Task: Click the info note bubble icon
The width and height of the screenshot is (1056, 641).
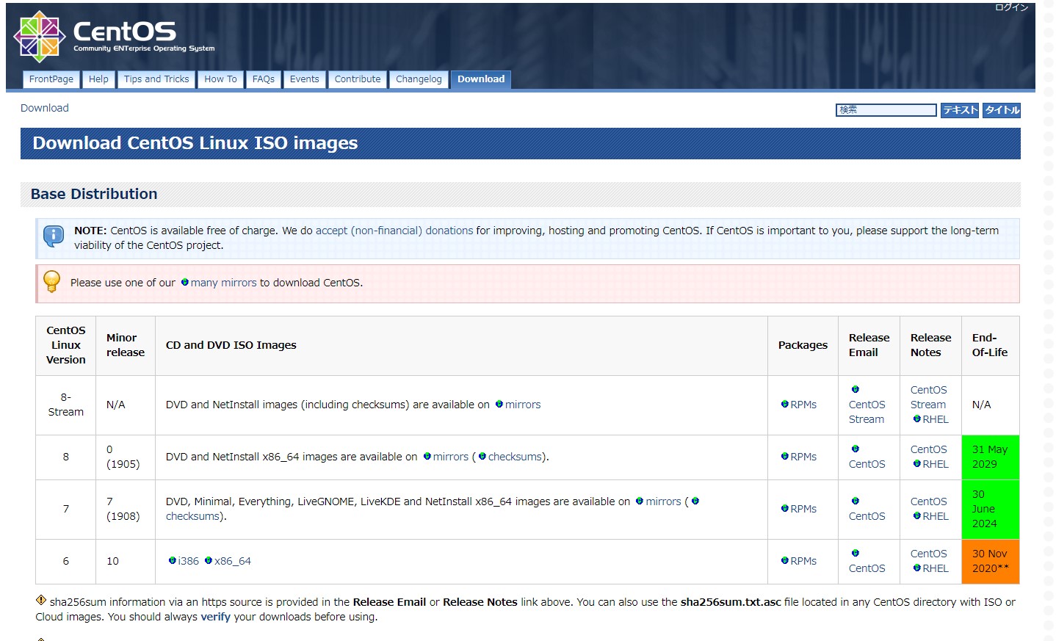Action: [54, 236]
